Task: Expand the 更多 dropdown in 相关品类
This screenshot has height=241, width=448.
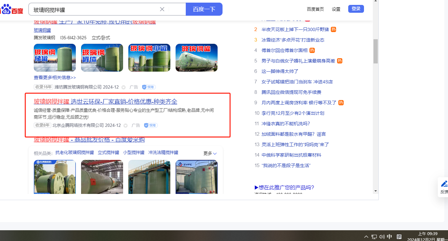Action: (x=210, y=153)
